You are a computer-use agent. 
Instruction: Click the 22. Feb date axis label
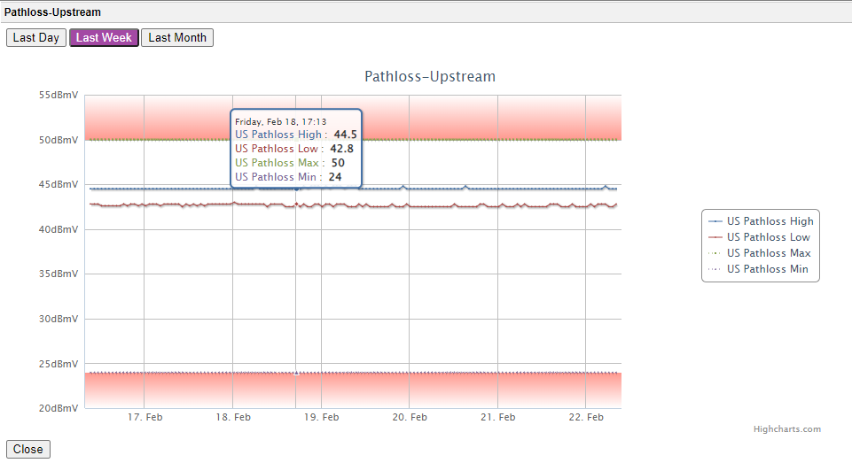coord(587,417)
